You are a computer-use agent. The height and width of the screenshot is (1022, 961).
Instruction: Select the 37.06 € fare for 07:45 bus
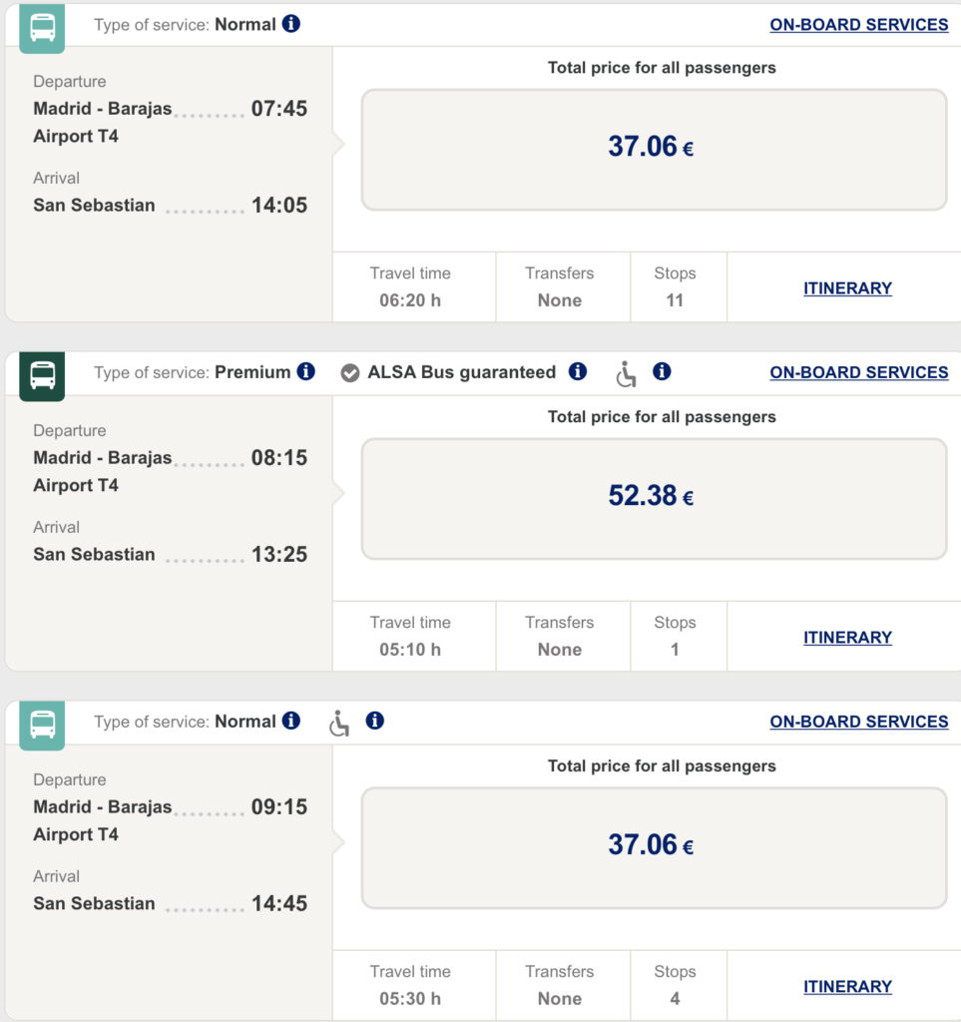pos(654,150)
